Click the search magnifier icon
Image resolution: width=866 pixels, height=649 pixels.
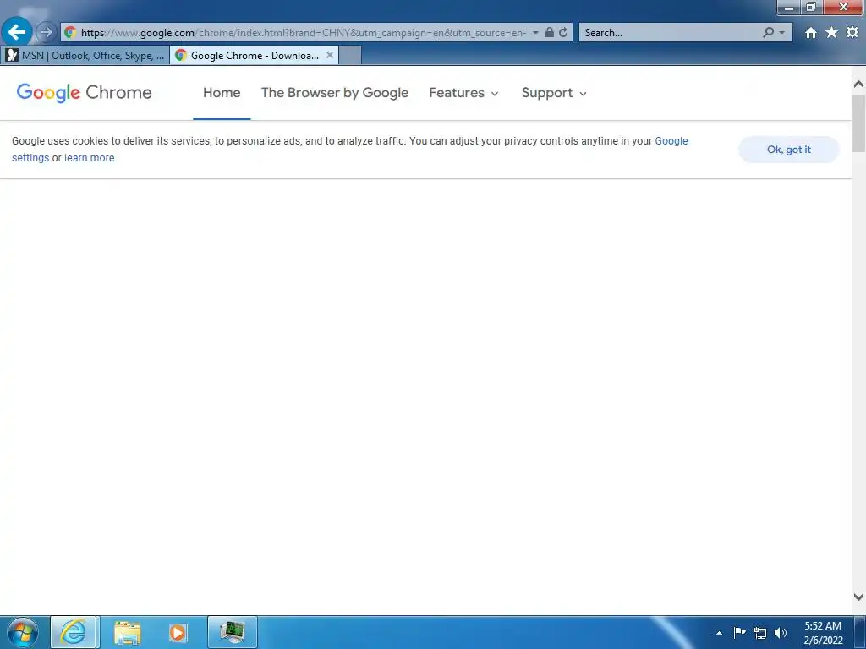[x=768, y=33]
